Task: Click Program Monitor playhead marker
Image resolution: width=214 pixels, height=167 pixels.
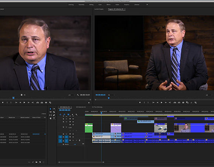Action: point(109,98)
